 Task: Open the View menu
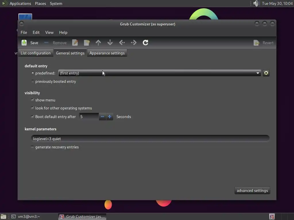click(49, 32)
